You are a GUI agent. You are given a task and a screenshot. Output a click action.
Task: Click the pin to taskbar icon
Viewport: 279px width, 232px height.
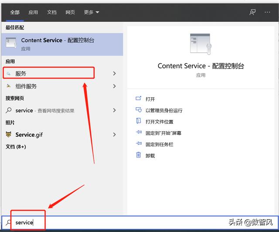[139, 143]
